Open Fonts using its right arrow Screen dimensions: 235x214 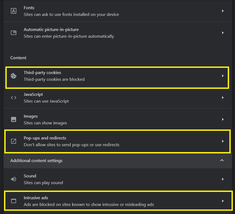223,11
